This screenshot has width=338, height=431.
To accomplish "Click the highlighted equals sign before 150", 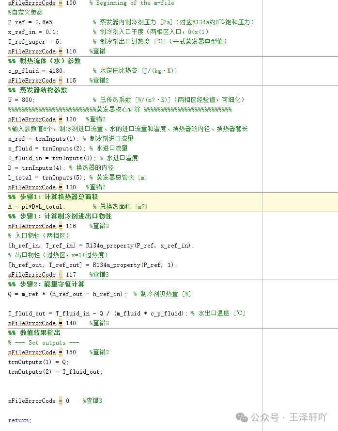I will click(x=61, y=352).
